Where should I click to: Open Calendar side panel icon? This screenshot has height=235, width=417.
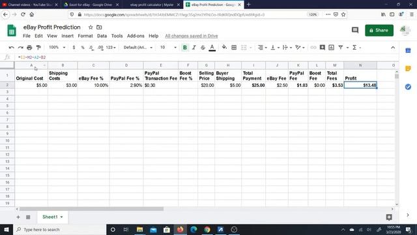(x=408, y=50)
